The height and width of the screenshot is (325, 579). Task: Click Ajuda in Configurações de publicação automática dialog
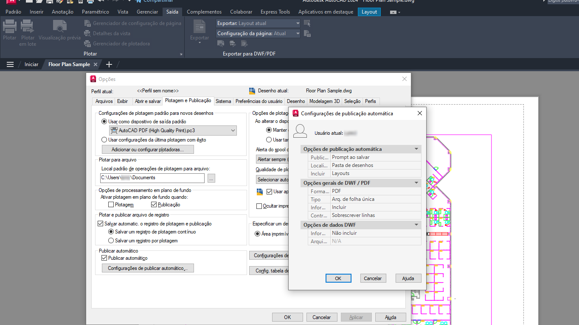(x=408, y=278)
